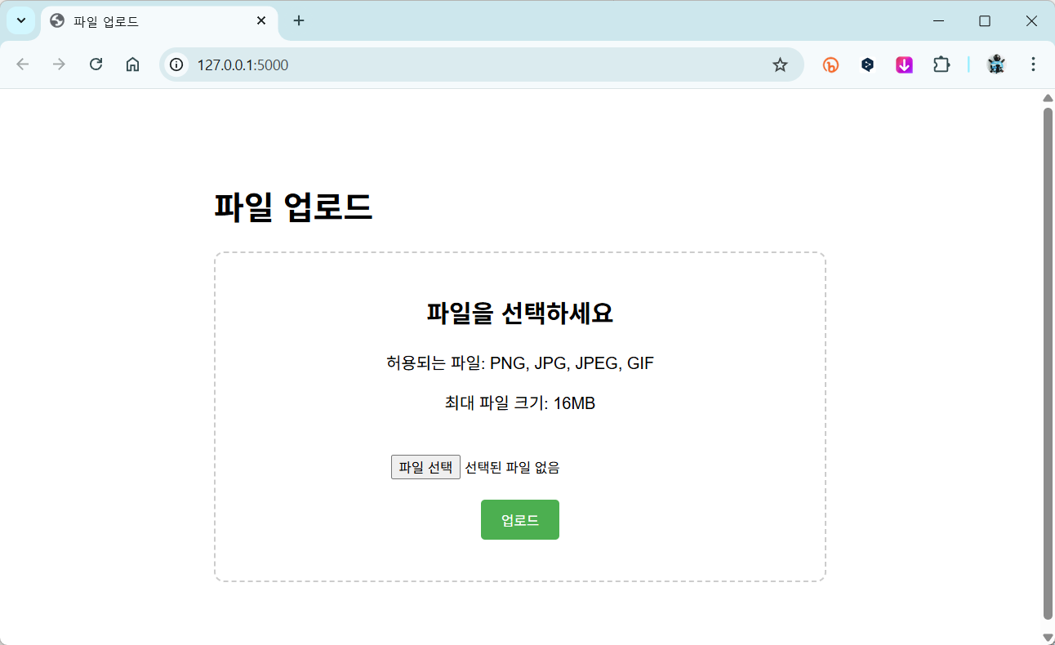This screenshot has width=1055, height=645.
Task: Open the Extensions puzzle piece menu
Action: pyautogui.click(x=941, y=64)
